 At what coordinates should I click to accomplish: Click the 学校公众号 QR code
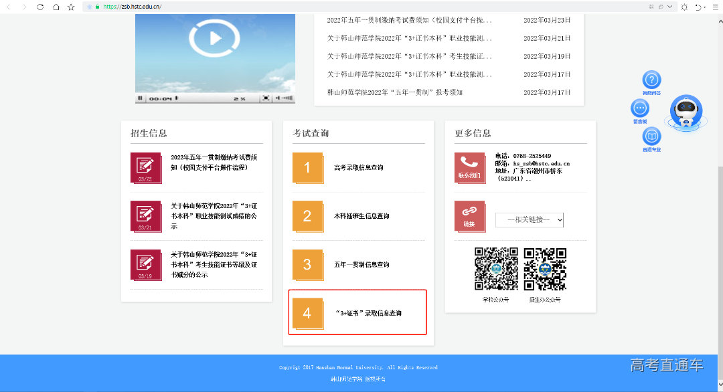(496, 267)
